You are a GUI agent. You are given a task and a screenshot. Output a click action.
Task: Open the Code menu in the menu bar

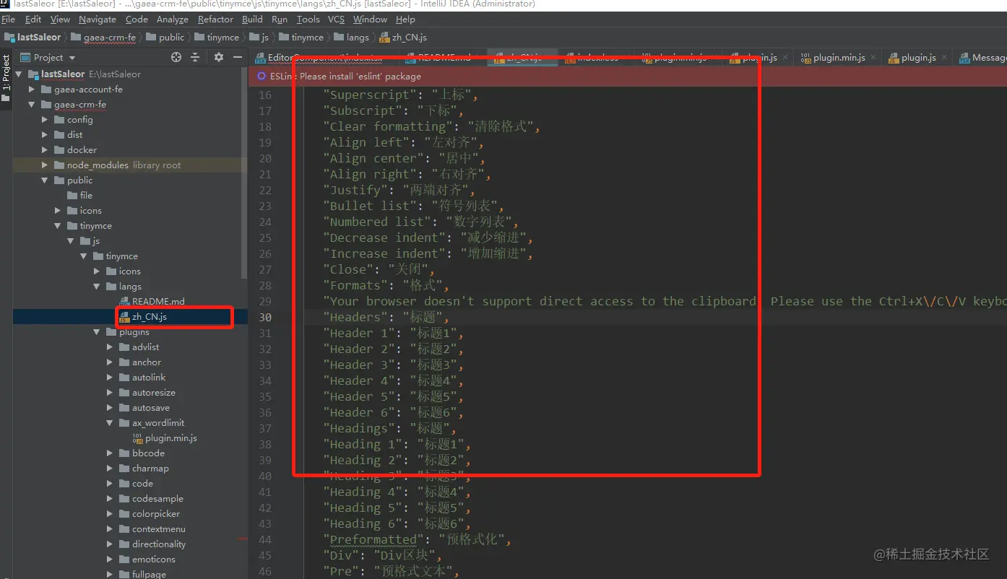coord(137,19)
